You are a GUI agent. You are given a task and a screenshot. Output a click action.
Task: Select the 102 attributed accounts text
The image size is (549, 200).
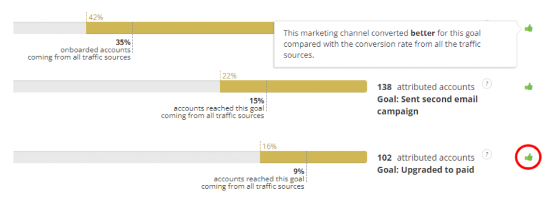click(x=426, y=158)
